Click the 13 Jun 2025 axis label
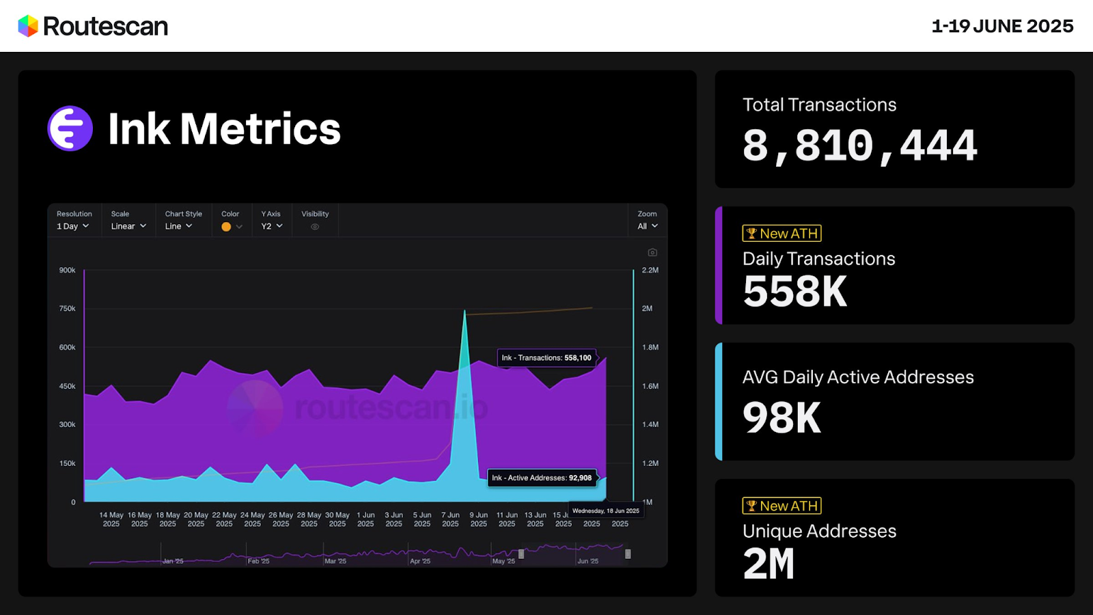Viewport: 1093px width, 615px height. pos(536,519)
